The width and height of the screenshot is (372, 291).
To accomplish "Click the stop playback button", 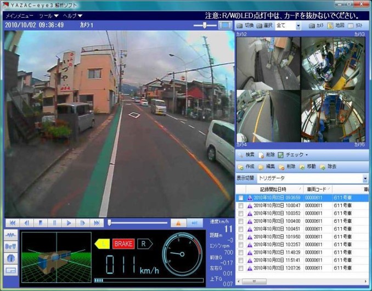I will 40,223.
